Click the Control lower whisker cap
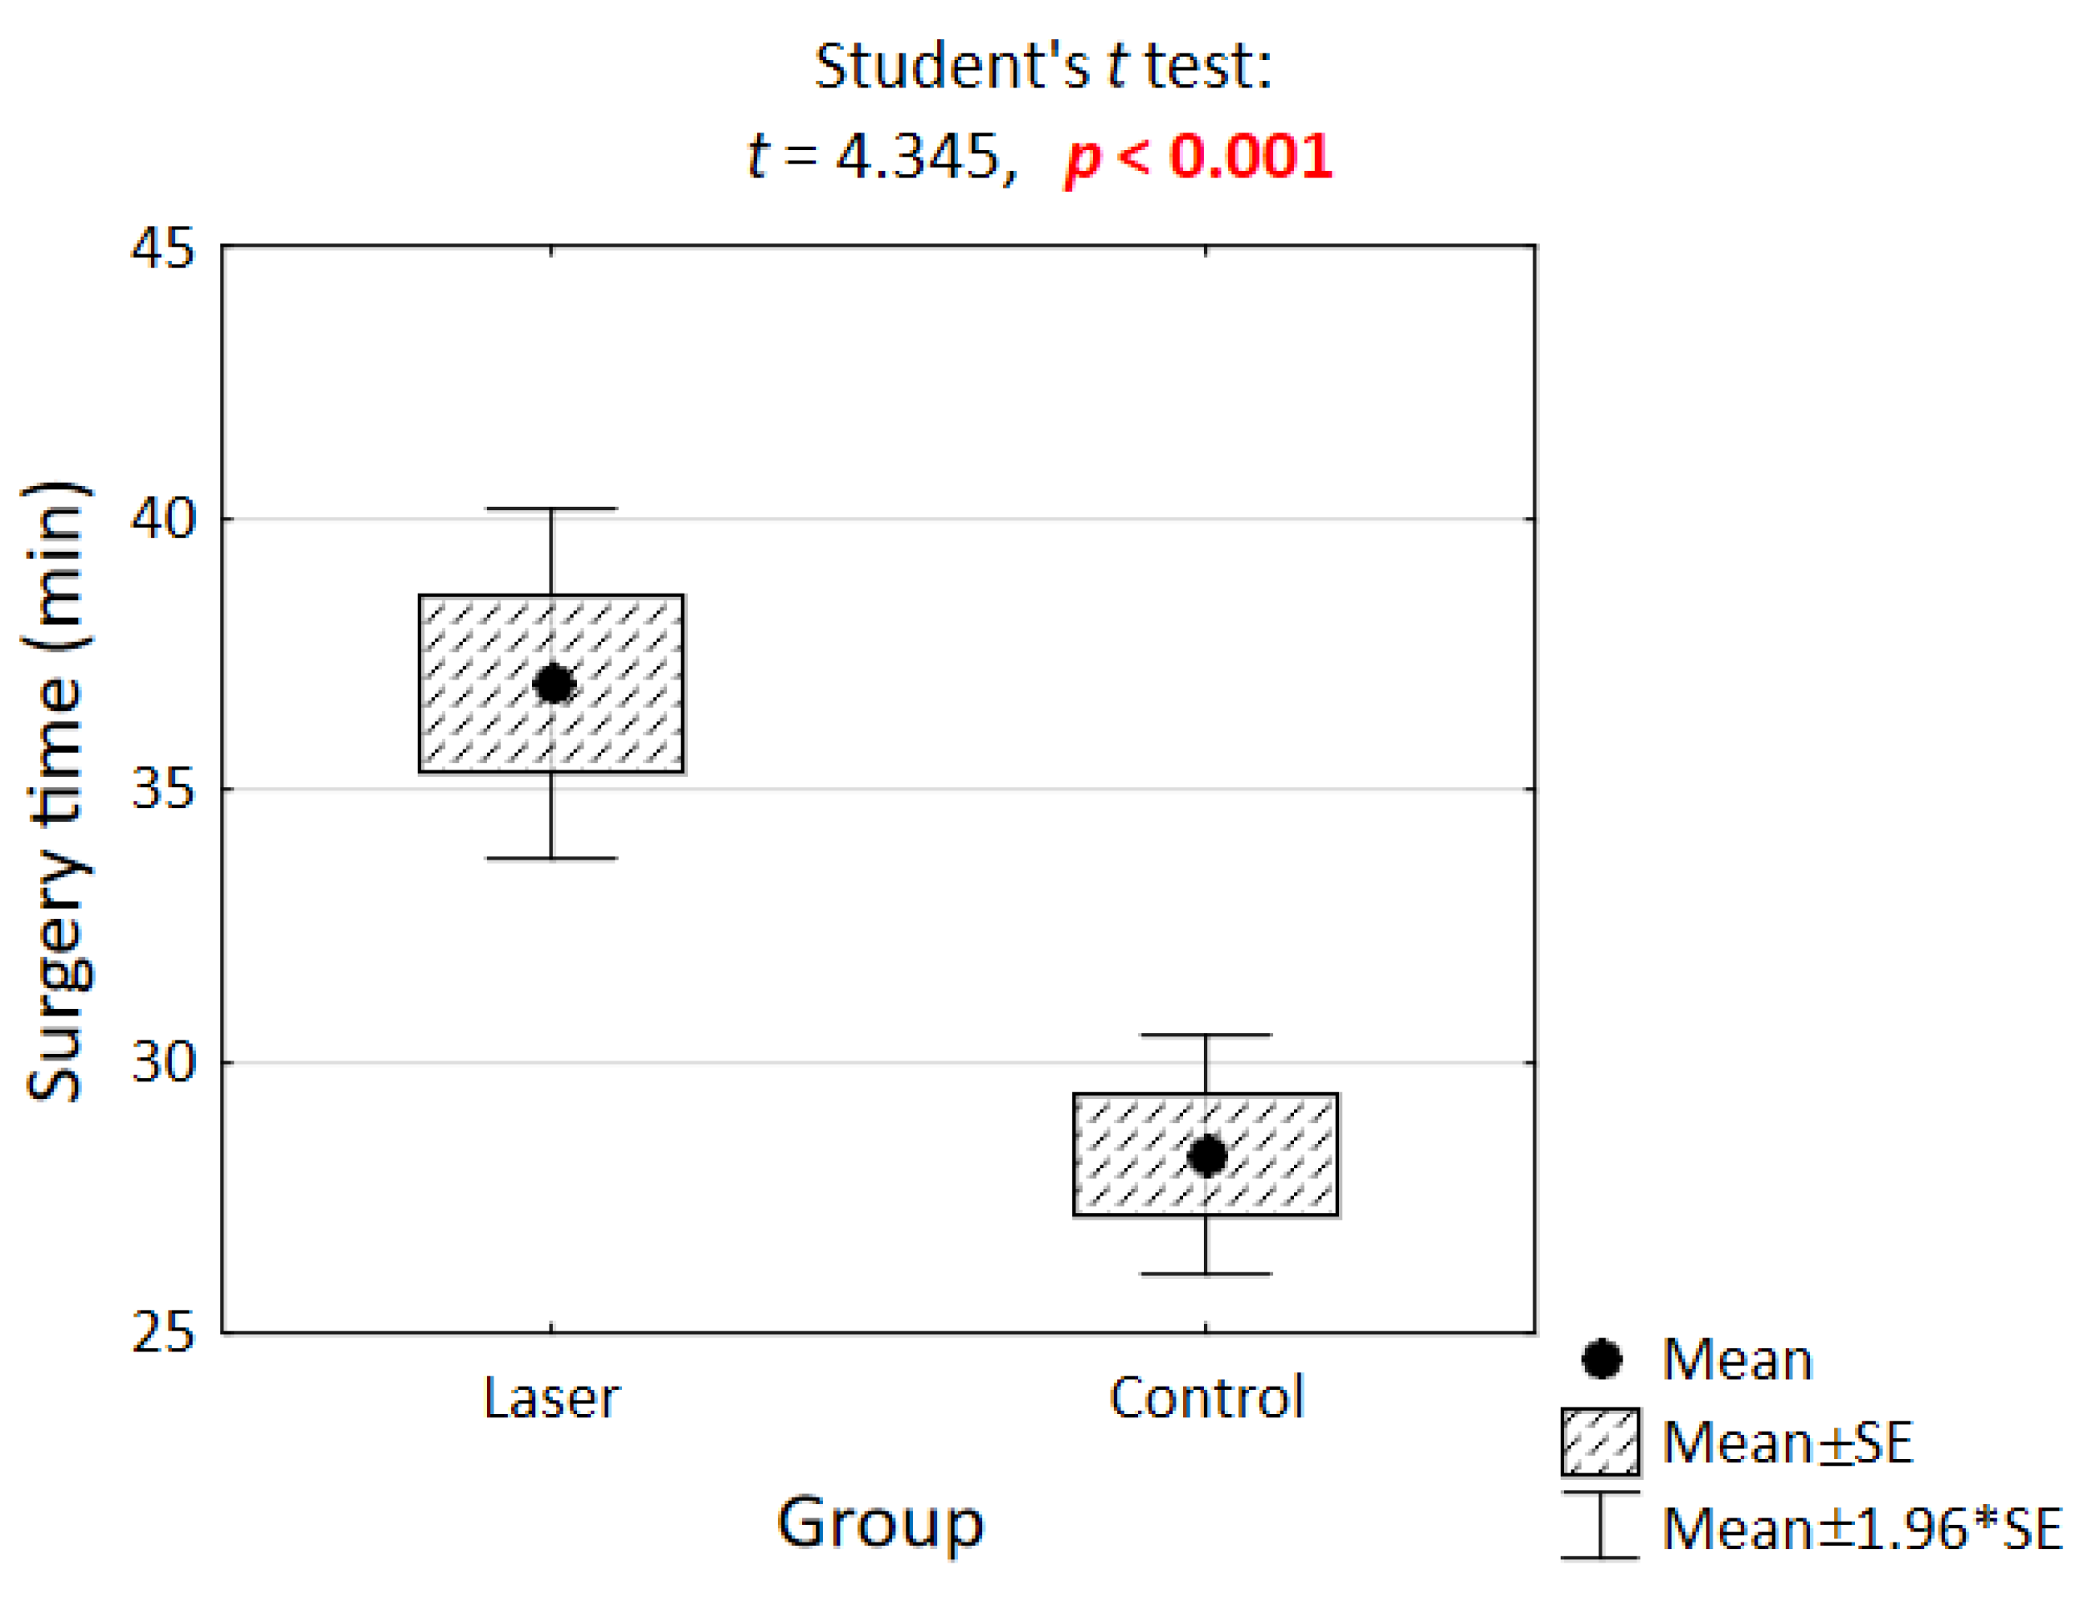Image resolution: width=2081 pixels, height=1605 pixels. (1206, 1274)
